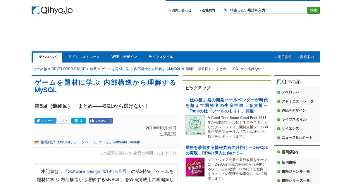
Task: Open sidebar サイエンス link
Action: (290, 129)
